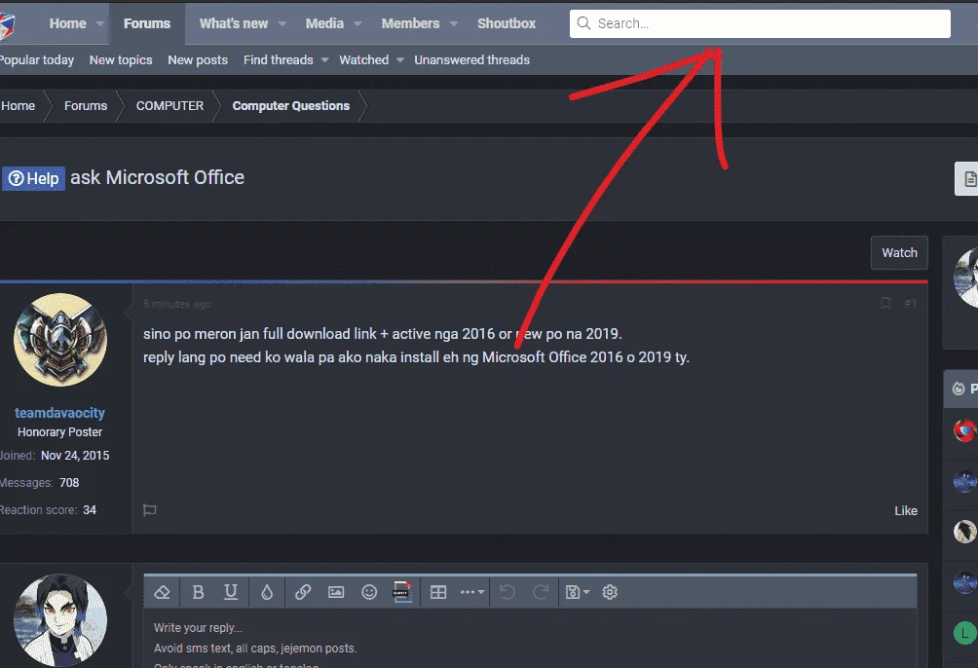Select the Forums navigation tab
The image size is (978, 668).
146,23
